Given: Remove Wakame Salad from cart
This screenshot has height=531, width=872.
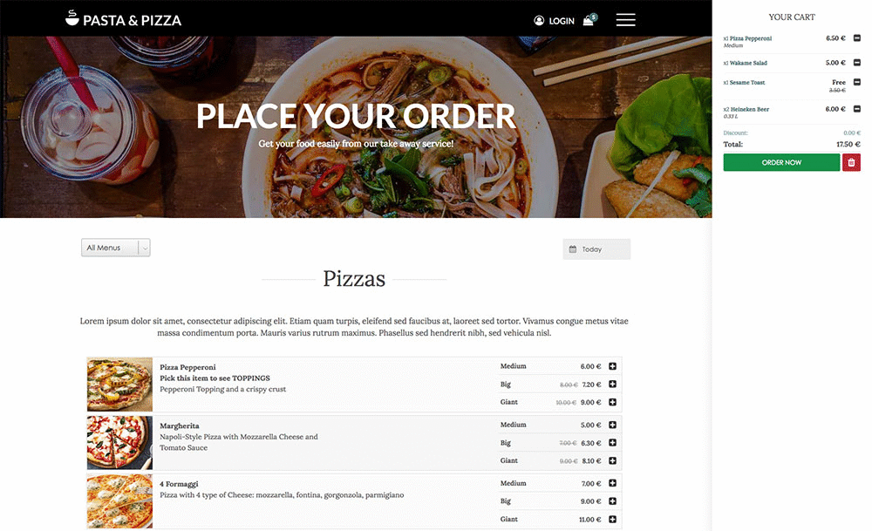Looking at the screenshot, I should (857, 63).
